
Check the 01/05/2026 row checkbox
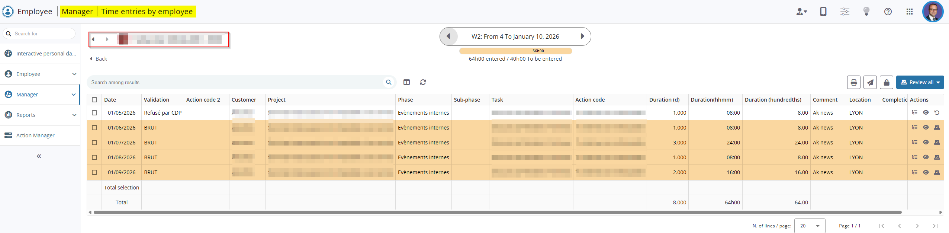pos(94,113)
